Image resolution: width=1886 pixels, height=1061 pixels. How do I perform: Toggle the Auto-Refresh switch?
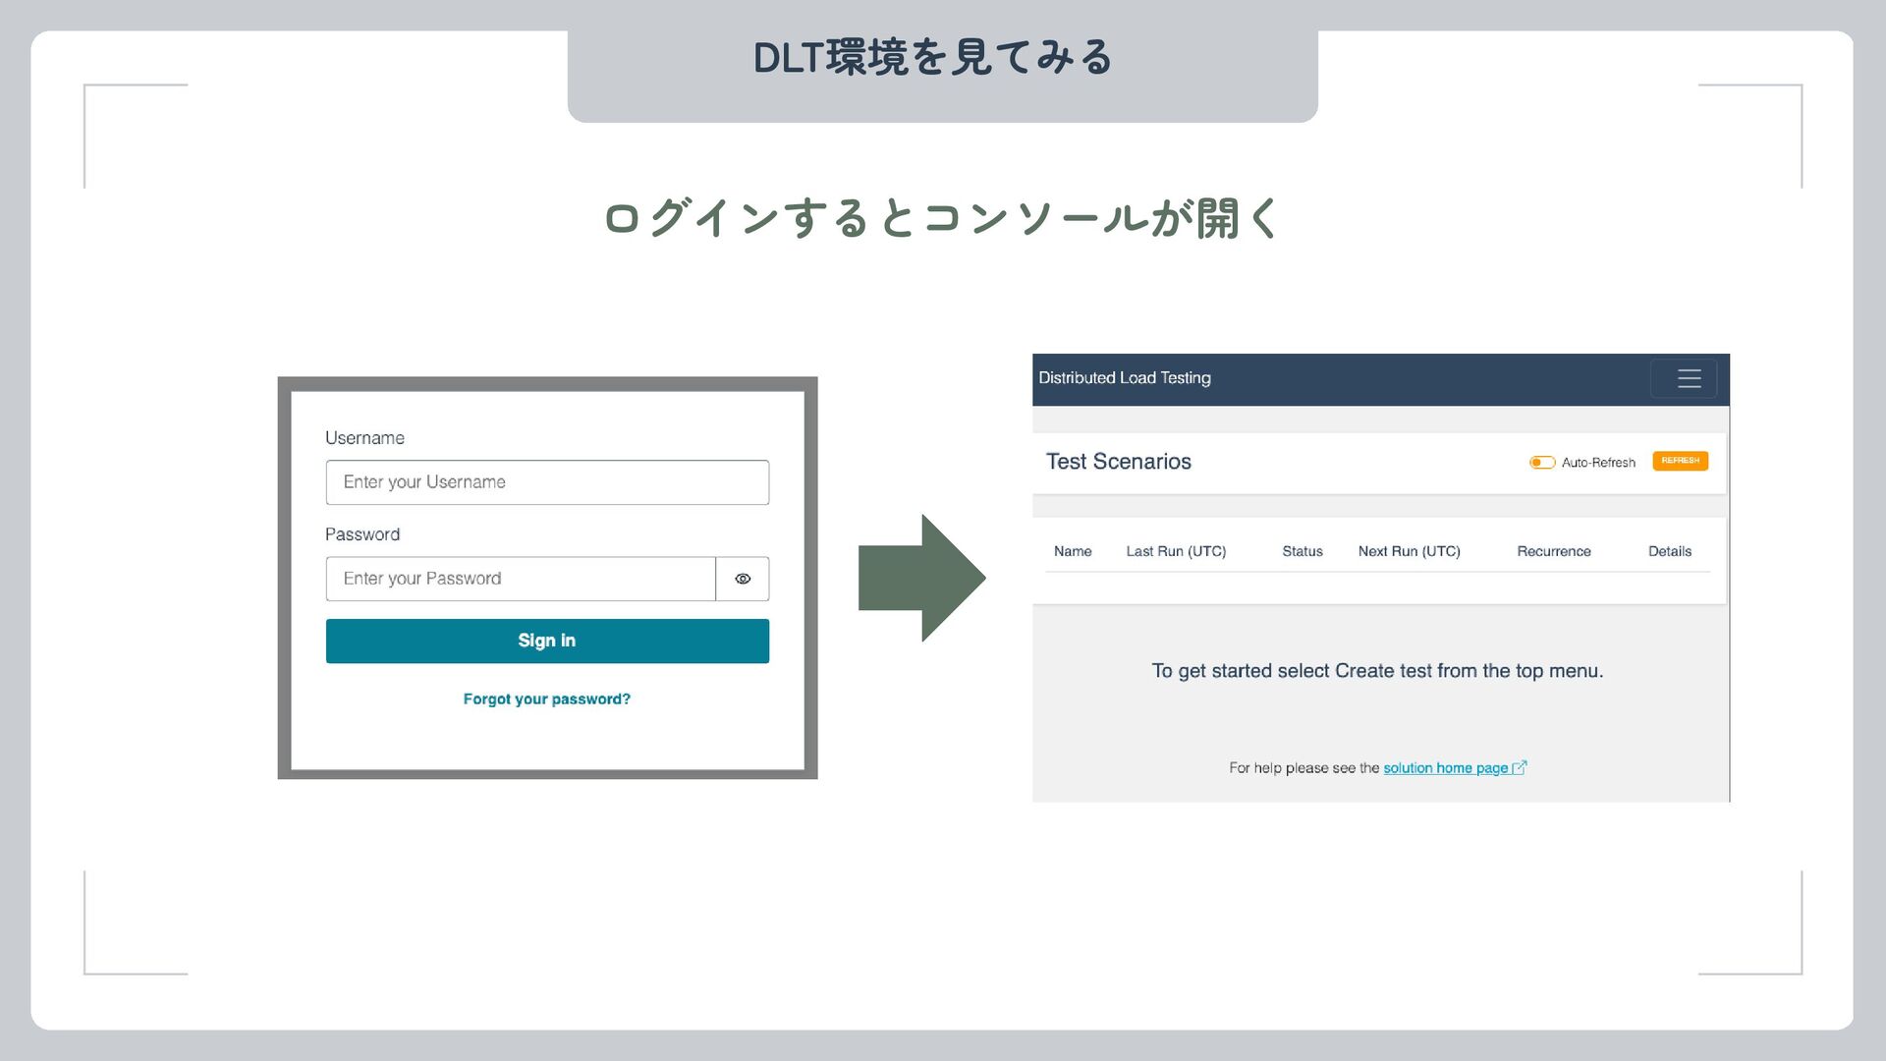1541,463
